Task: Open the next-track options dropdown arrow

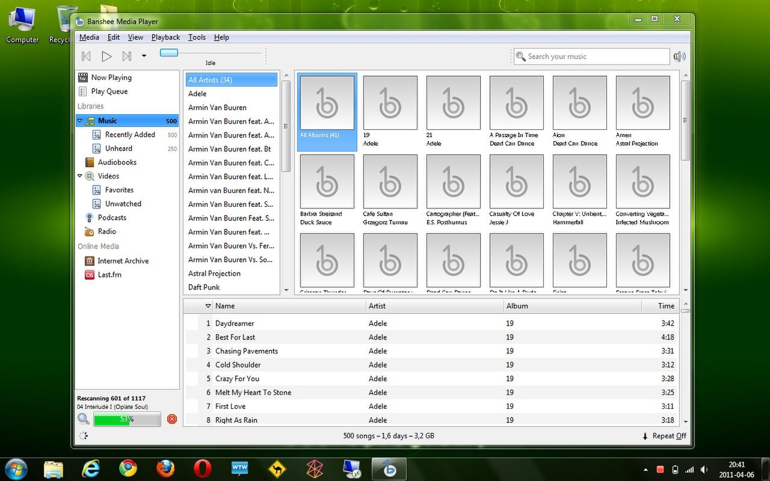Action: click(144, 56)
